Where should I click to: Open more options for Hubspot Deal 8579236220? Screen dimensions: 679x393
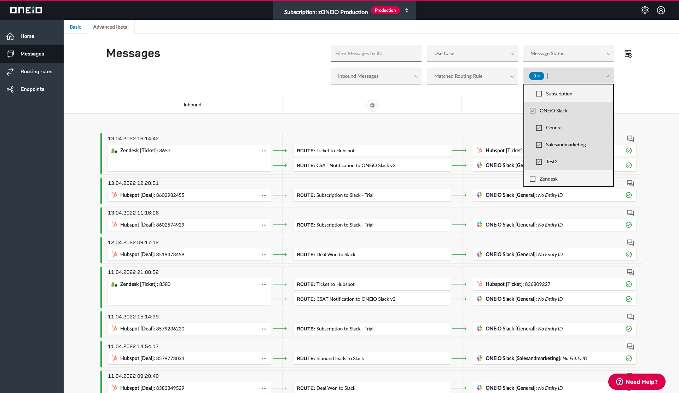coord(264,329)
